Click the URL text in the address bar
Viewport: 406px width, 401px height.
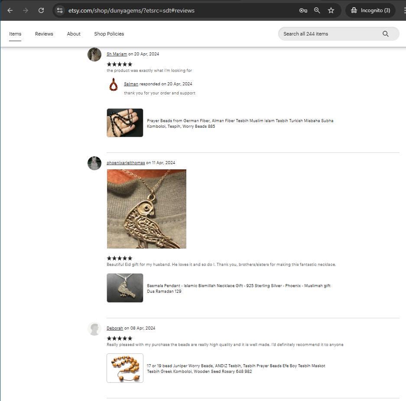click(x=131, y=10)
